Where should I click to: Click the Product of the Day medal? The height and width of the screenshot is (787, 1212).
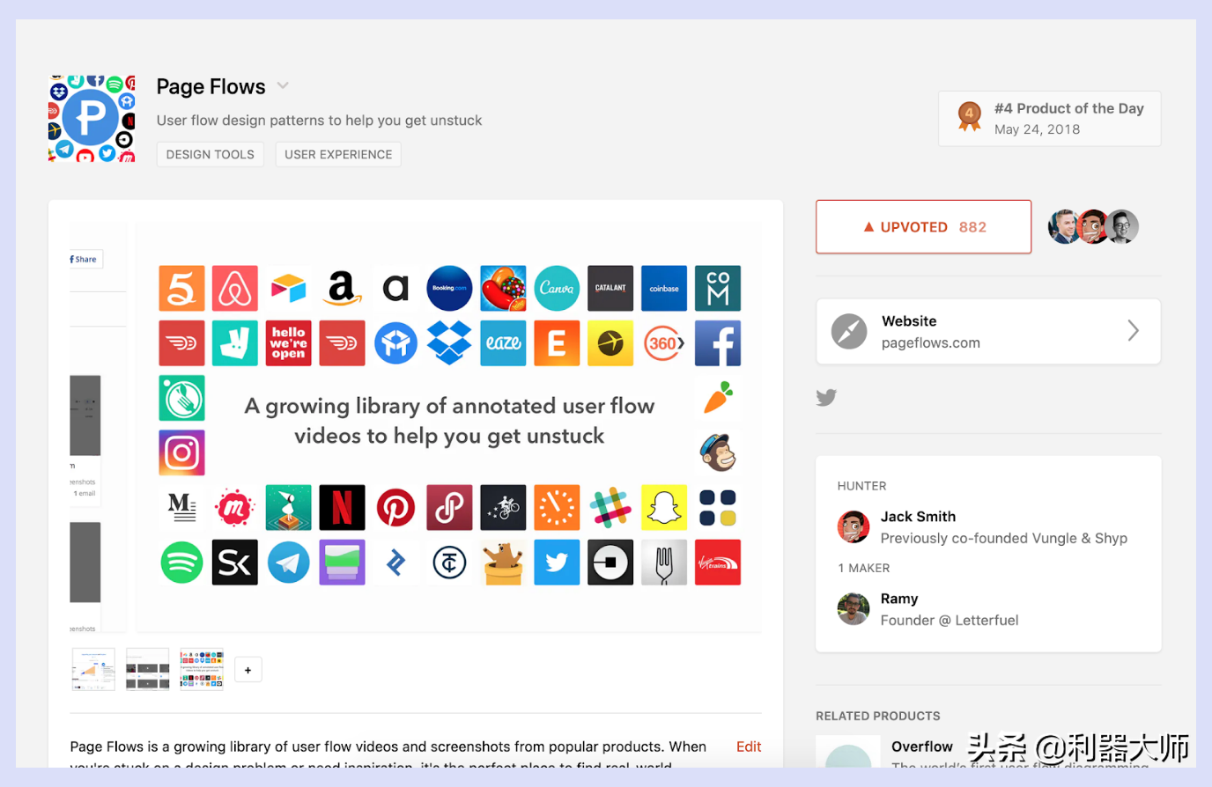[x=970, y=117]
